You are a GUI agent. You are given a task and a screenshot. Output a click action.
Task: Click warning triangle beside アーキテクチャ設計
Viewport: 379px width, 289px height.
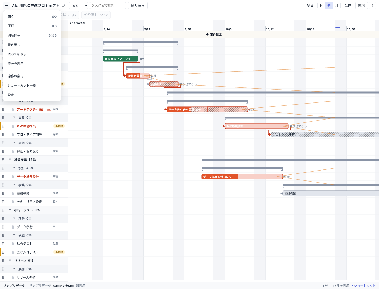tap(49, 109)
